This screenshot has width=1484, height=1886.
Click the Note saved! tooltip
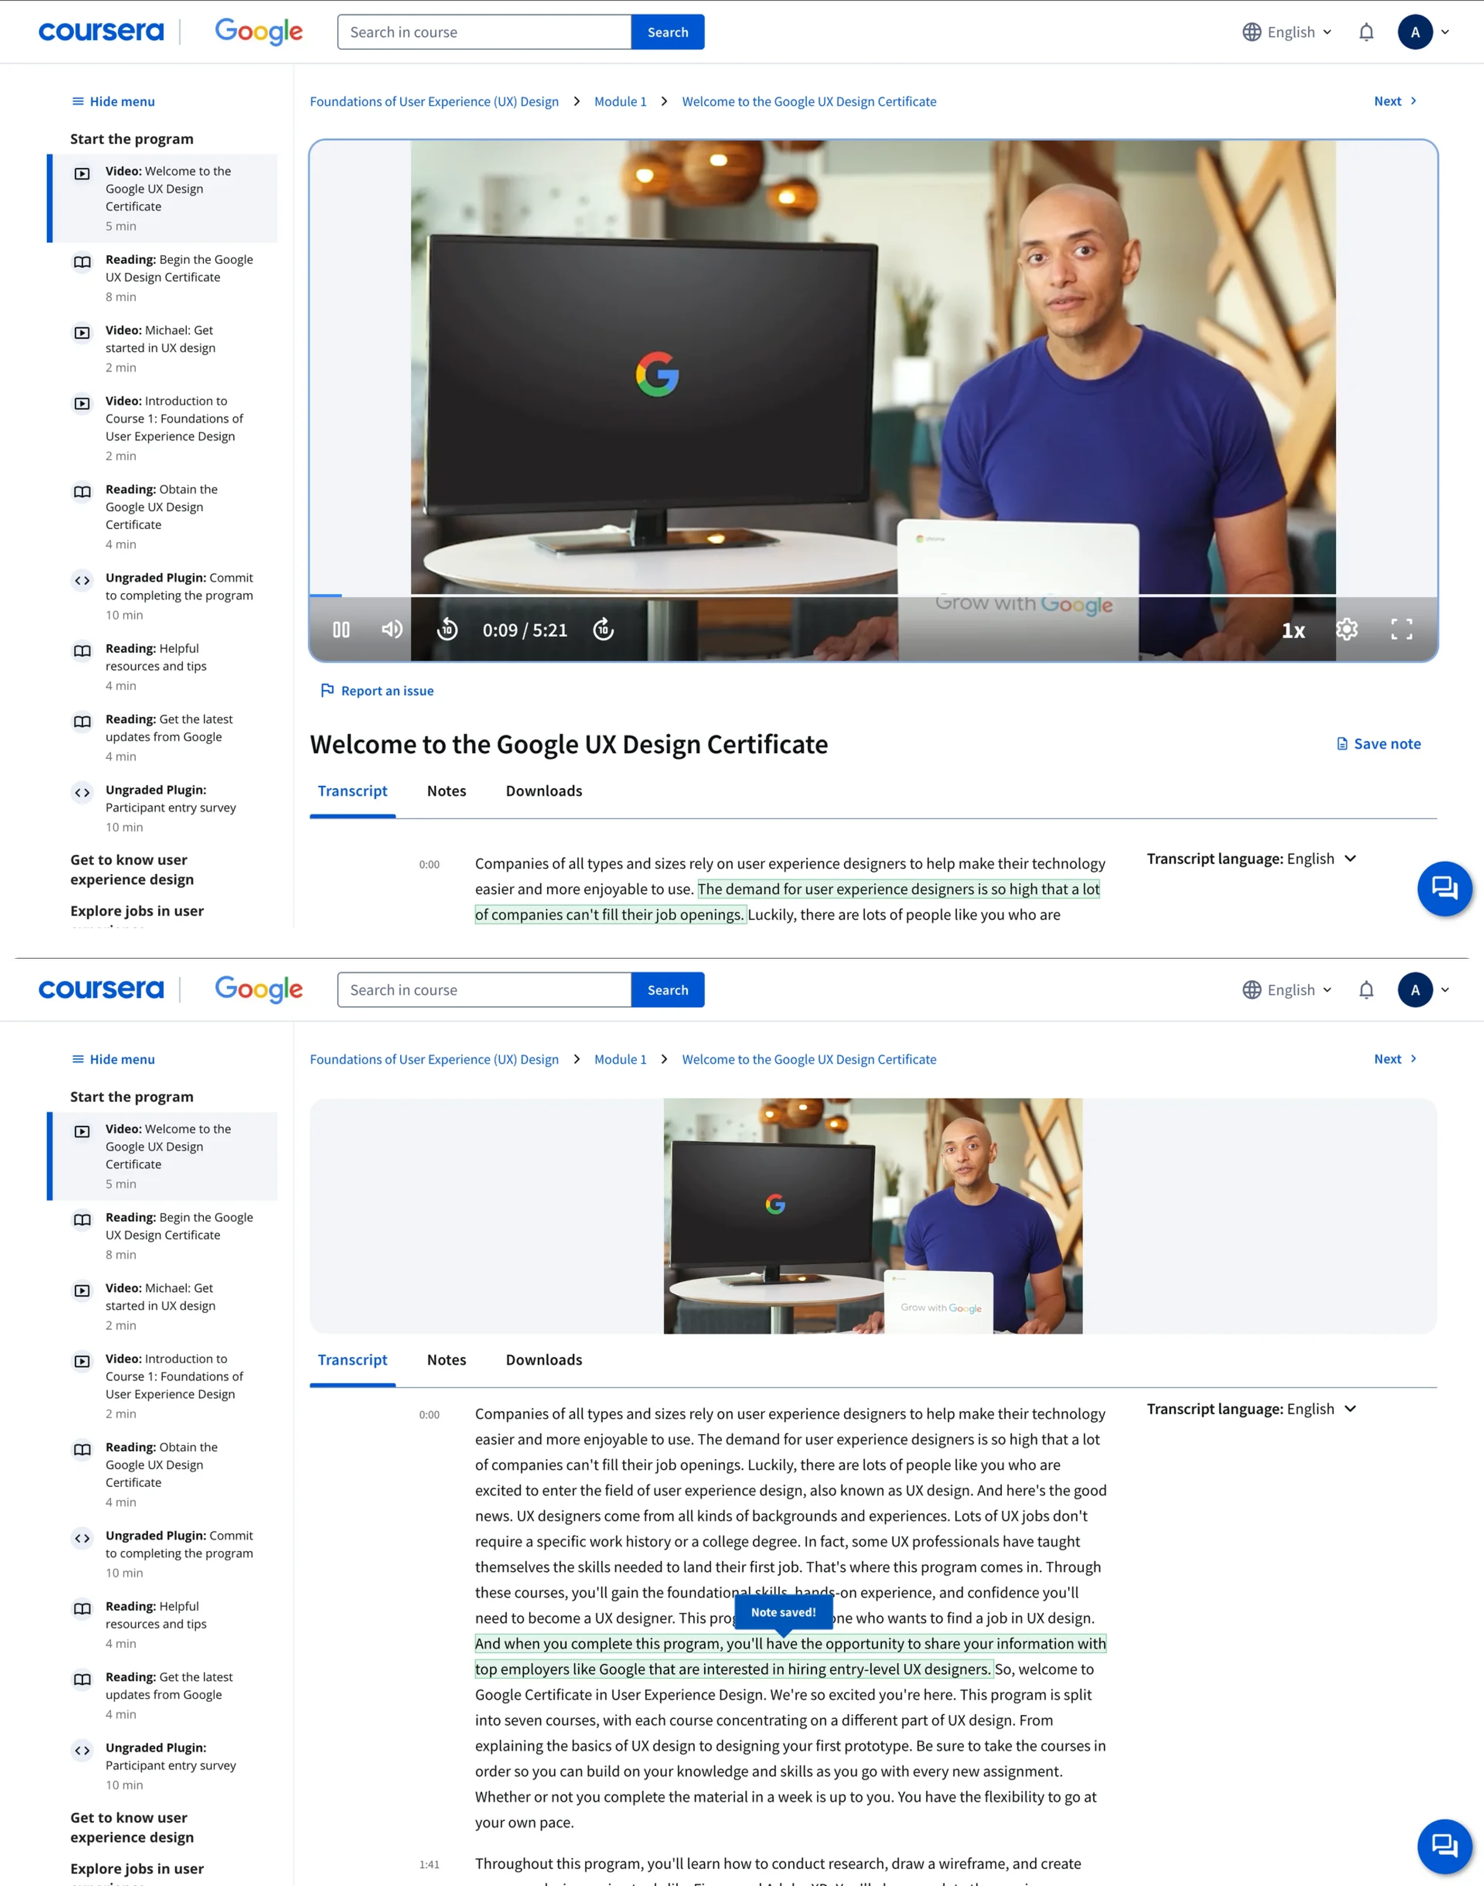pyautogui.click(x=783, y=1612)
